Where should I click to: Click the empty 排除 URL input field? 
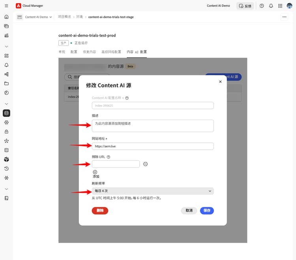click(116, 164)
